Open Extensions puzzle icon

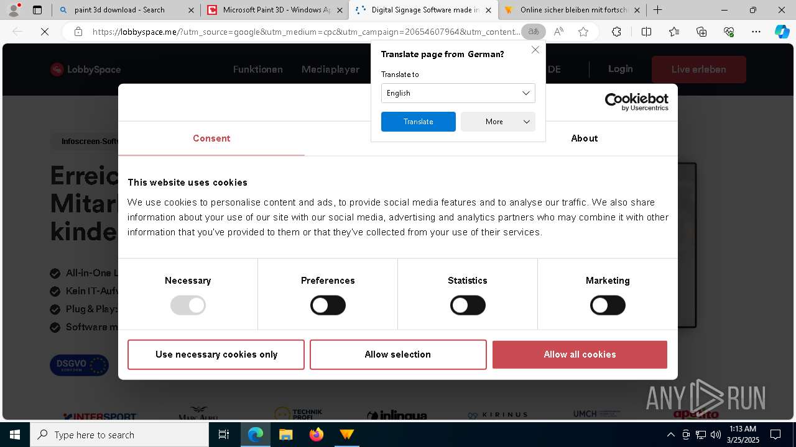pos(616,32)
